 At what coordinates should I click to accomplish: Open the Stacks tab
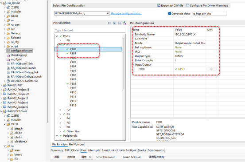pyautogui.click(x=142, y=150)
